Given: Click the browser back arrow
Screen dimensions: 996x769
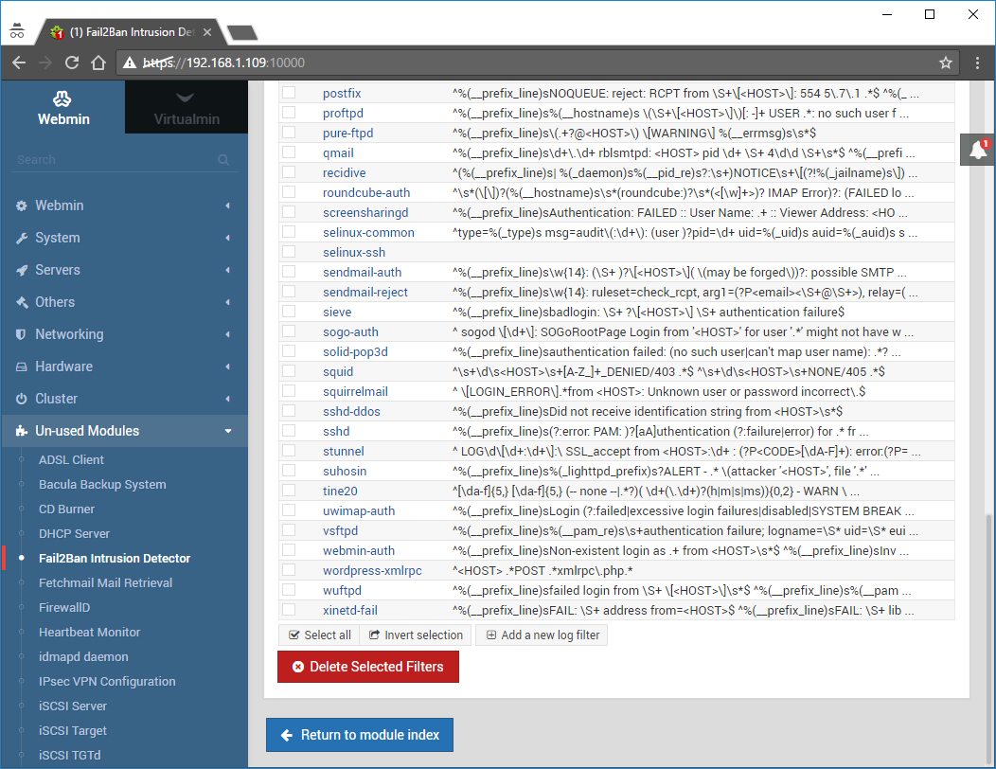Looking at the screenshot, I should [x=19, y=63].
